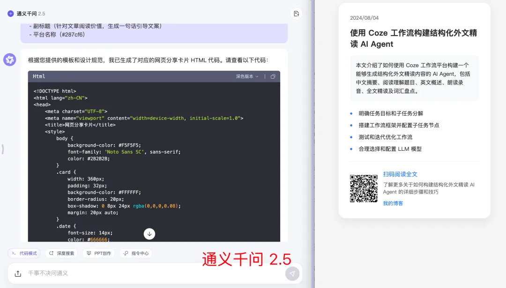Click the Tongyi Qianwen logo icon
Image resolution: width=506 pixels, height=288 pixels.
click(x=11, y=14)
